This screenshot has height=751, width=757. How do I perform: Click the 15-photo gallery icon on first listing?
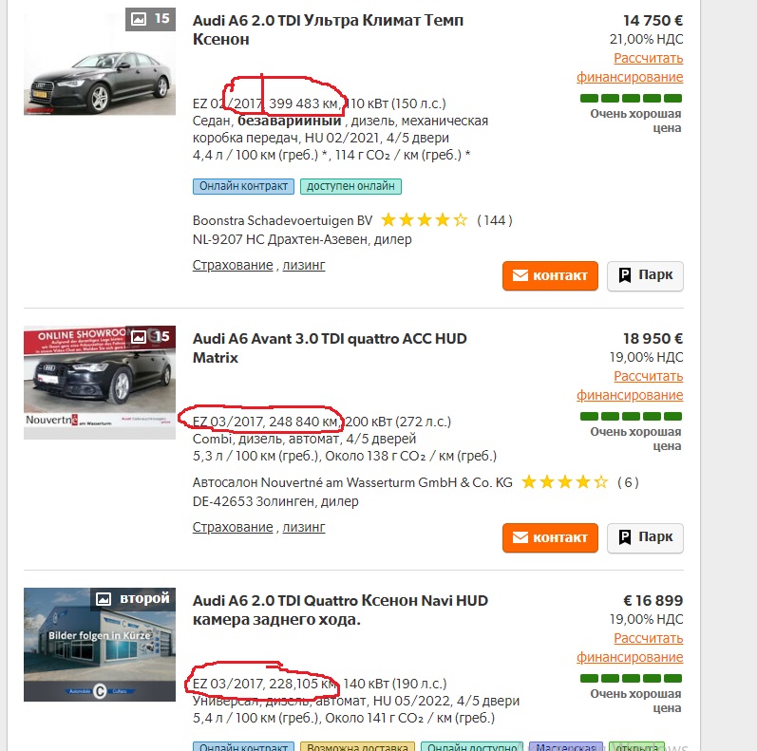point(150,19)
